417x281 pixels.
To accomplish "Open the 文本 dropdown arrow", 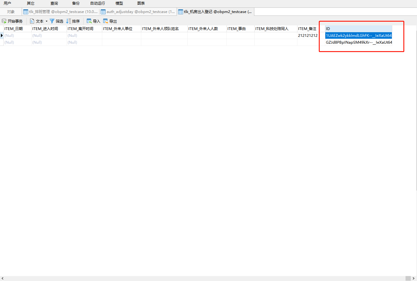I will pos(46,21).
